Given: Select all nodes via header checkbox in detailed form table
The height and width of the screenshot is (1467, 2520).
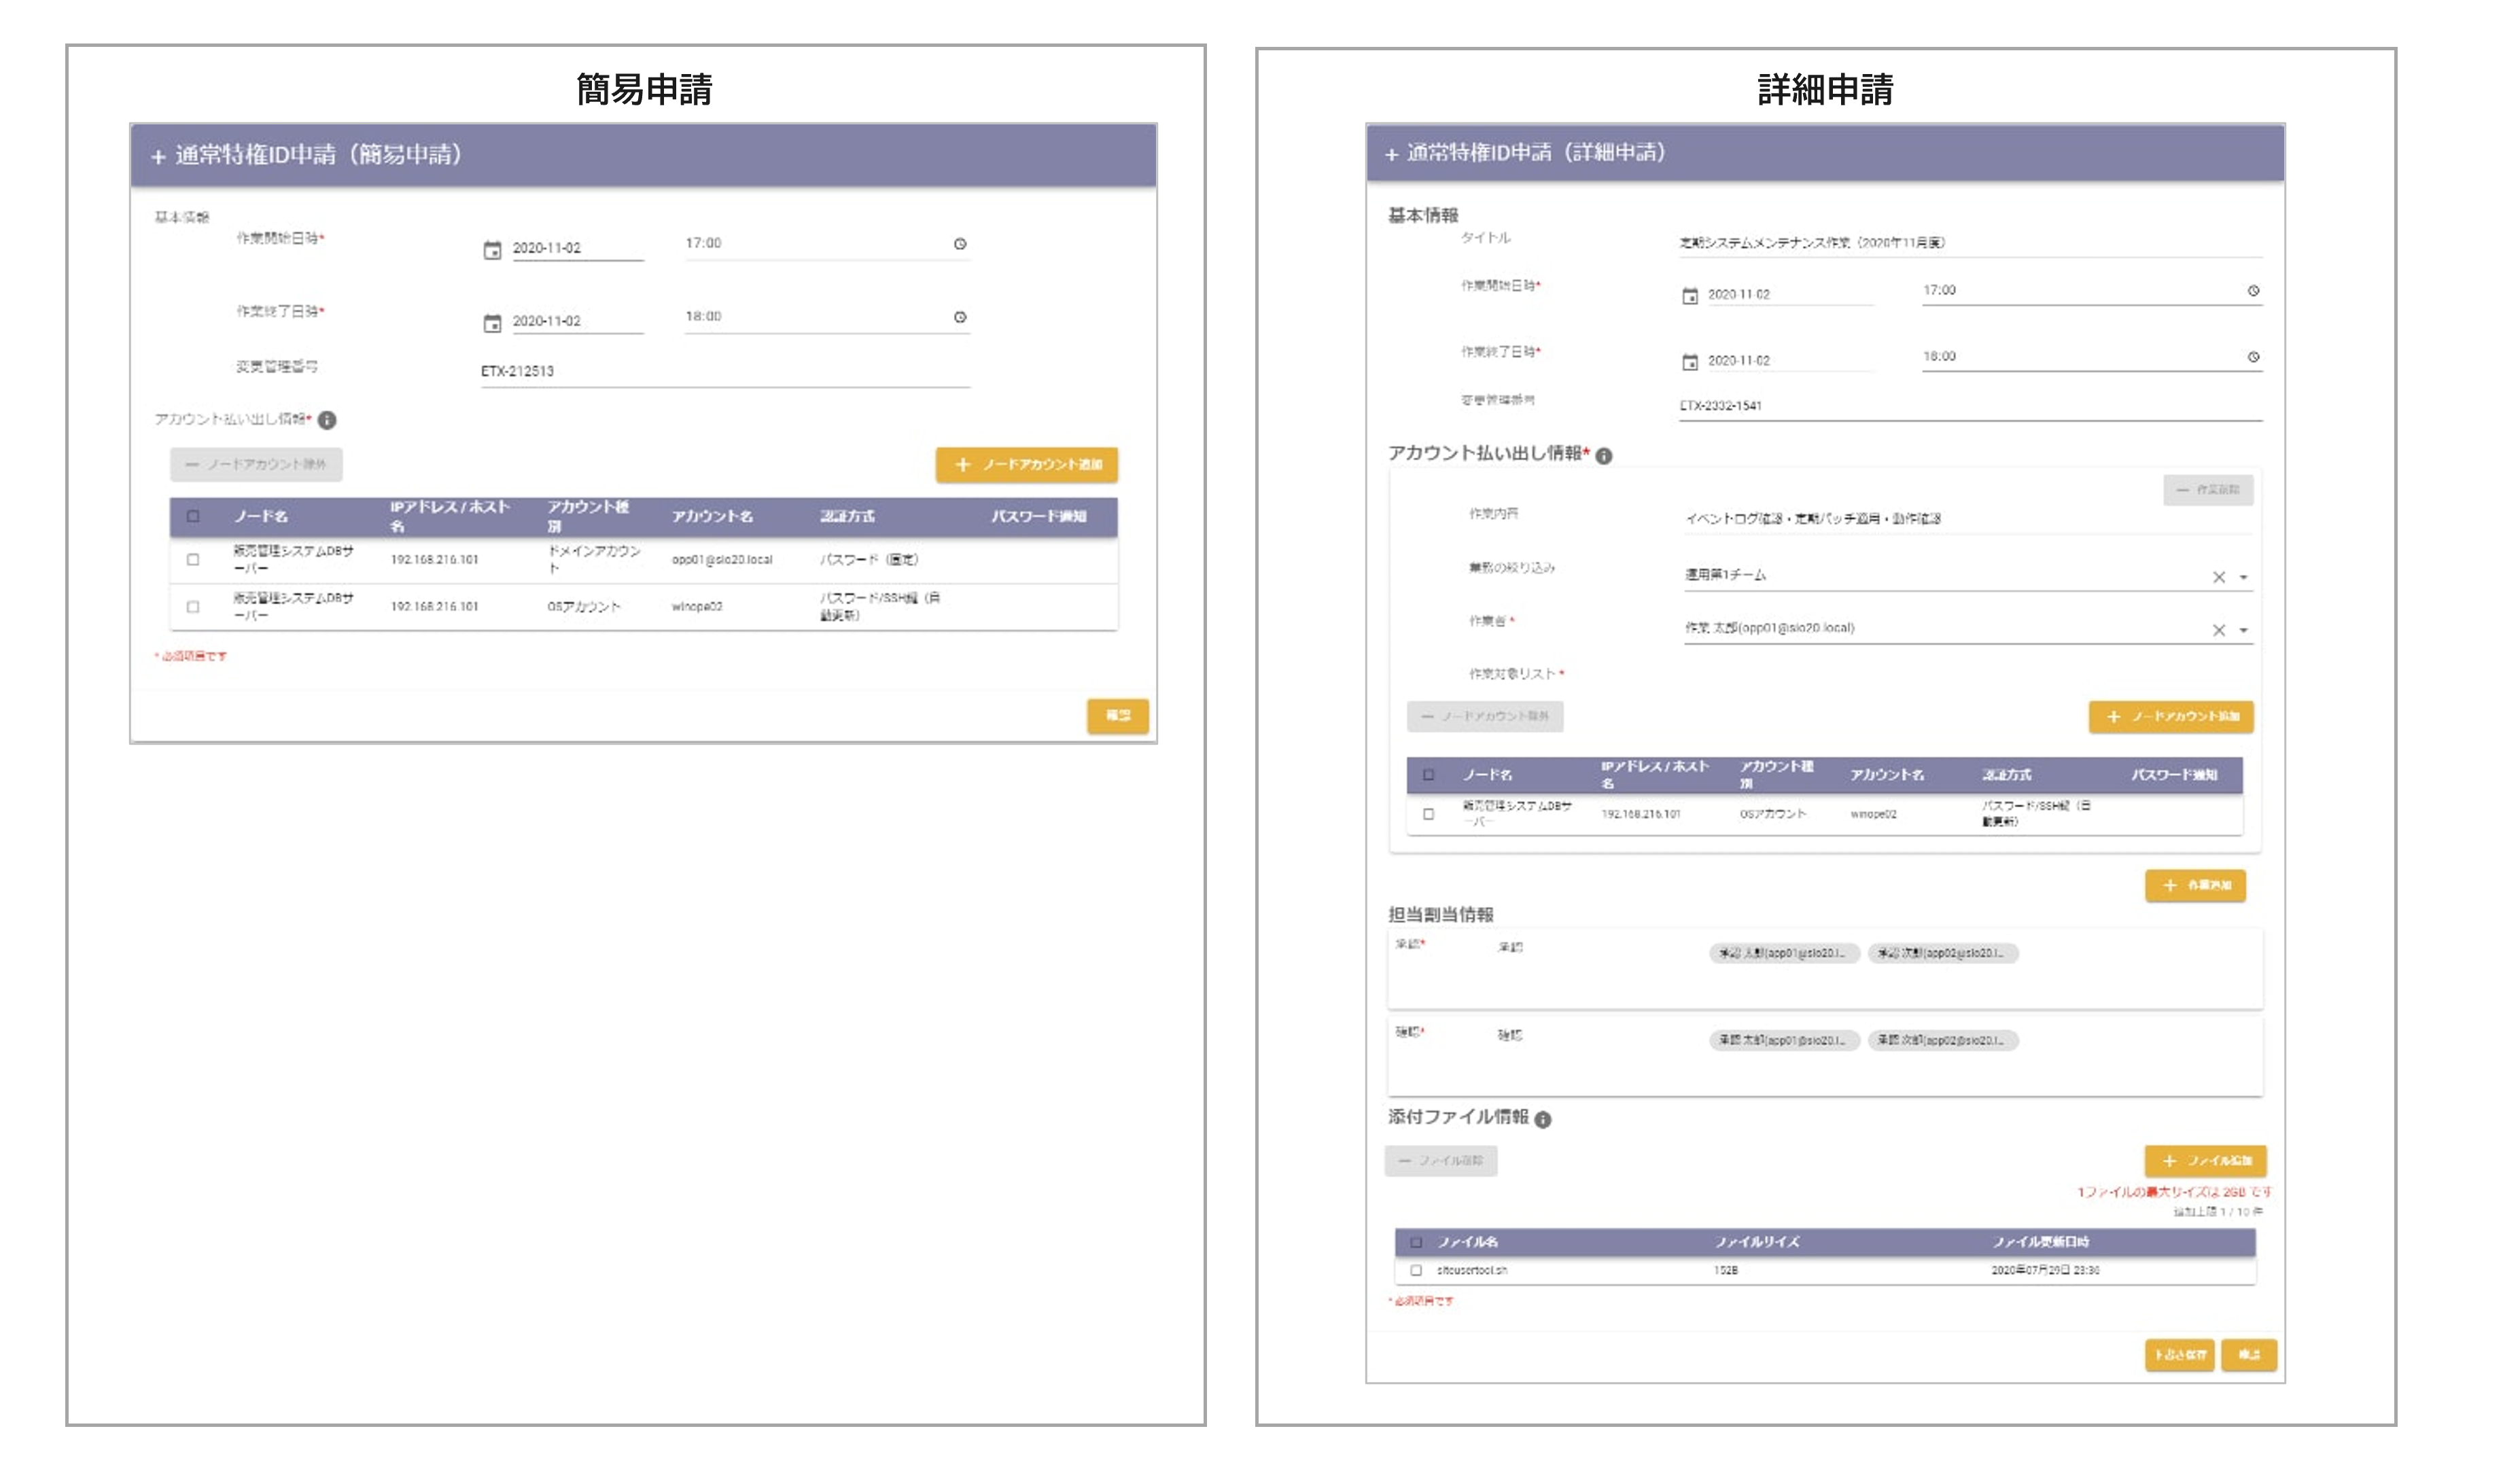Looking at the screenshot, I should click(1428, 775).
